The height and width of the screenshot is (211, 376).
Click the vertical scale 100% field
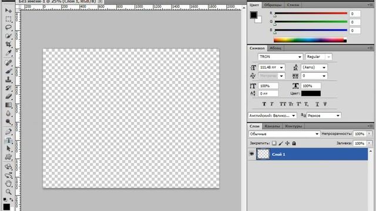point(268,86)
